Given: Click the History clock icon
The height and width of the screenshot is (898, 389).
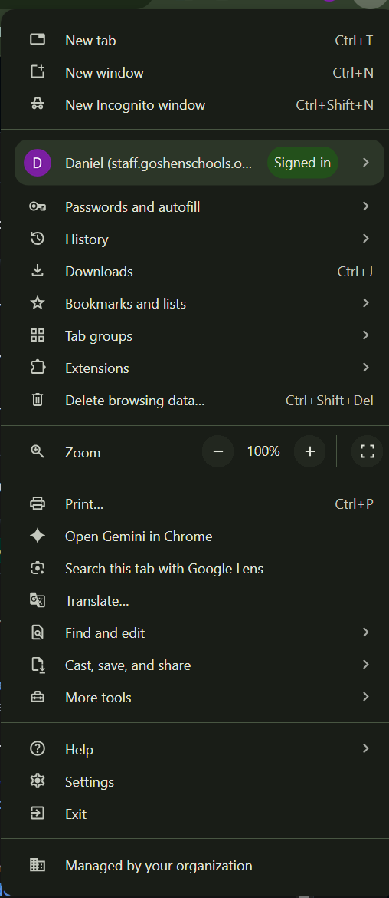Looking at the screenshot, I should tap(38, 239).
